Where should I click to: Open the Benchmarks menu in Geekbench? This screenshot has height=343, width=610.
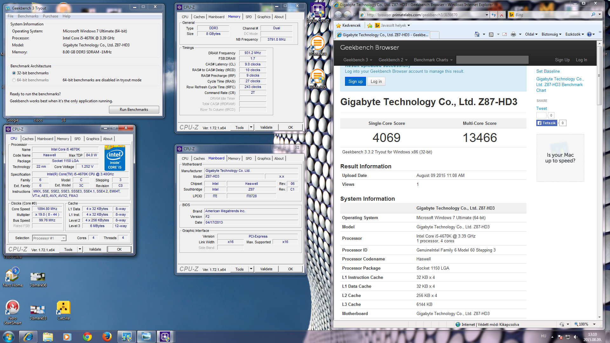(28, 16)
